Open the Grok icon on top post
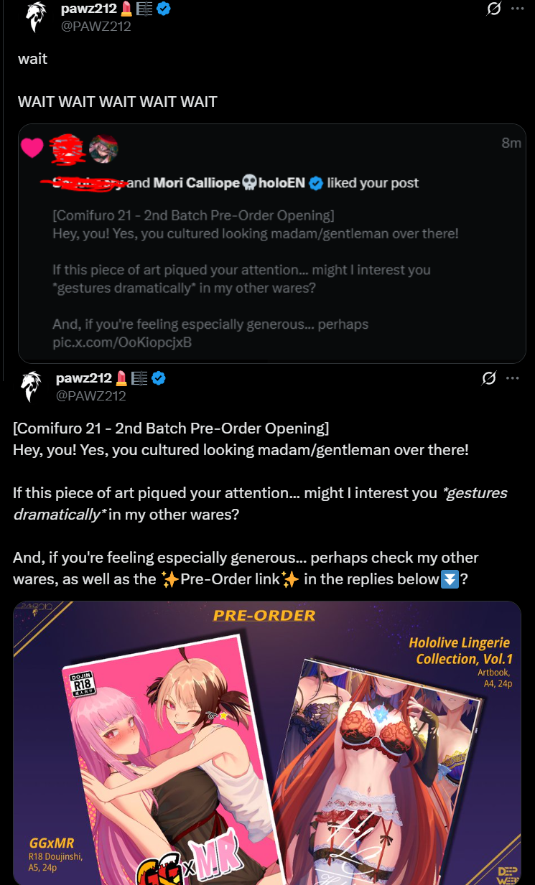535x885 pixels. 494,10
